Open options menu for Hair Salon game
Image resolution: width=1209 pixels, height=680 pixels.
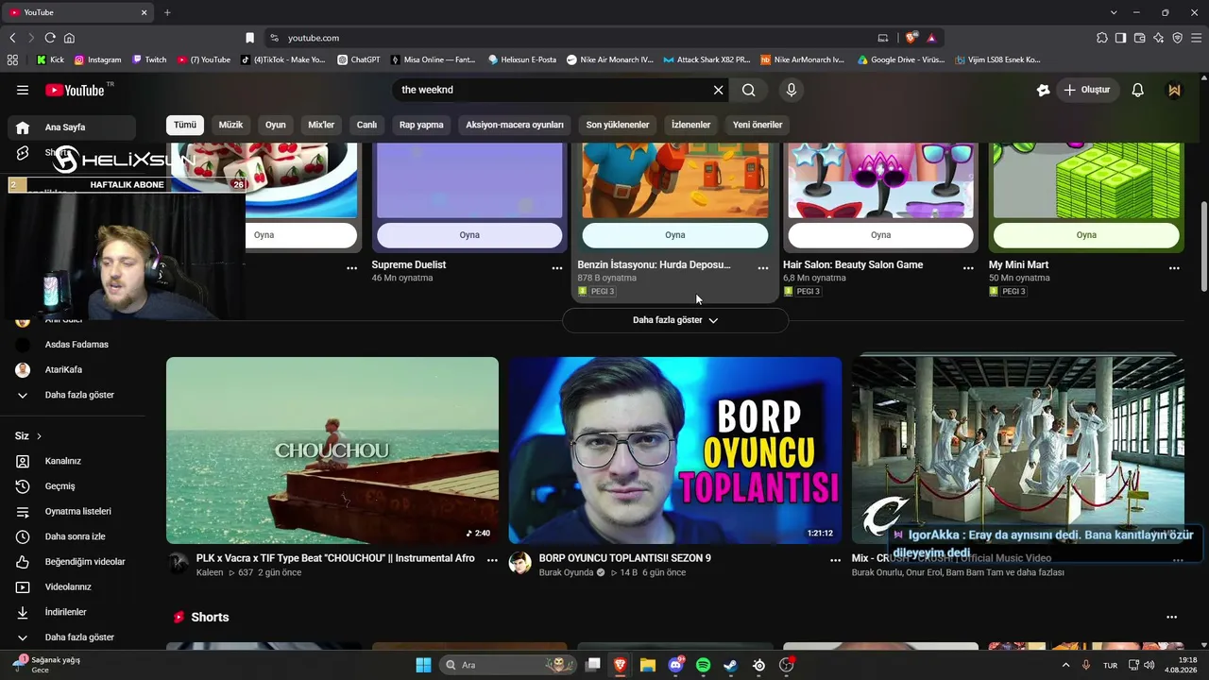click(968, 268)
